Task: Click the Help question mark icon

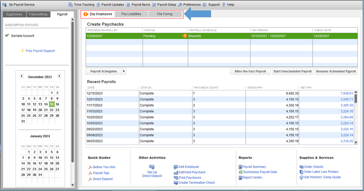Action: click(224, 5)
